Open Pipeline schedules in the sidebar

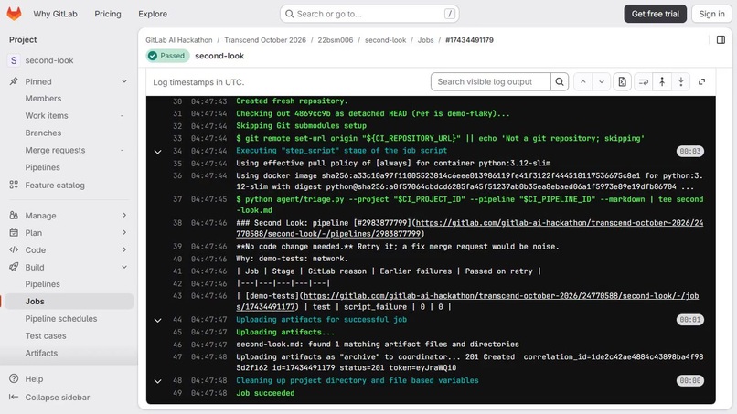pyautogui.click(x=61, y=319)
